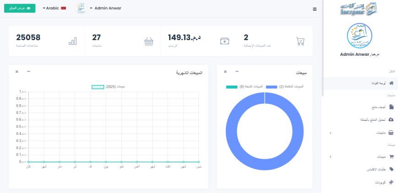Select the Coupons sidebar item
Image resolution: width=398 pixels, height=193 pixels.
[x=379, y=182]
